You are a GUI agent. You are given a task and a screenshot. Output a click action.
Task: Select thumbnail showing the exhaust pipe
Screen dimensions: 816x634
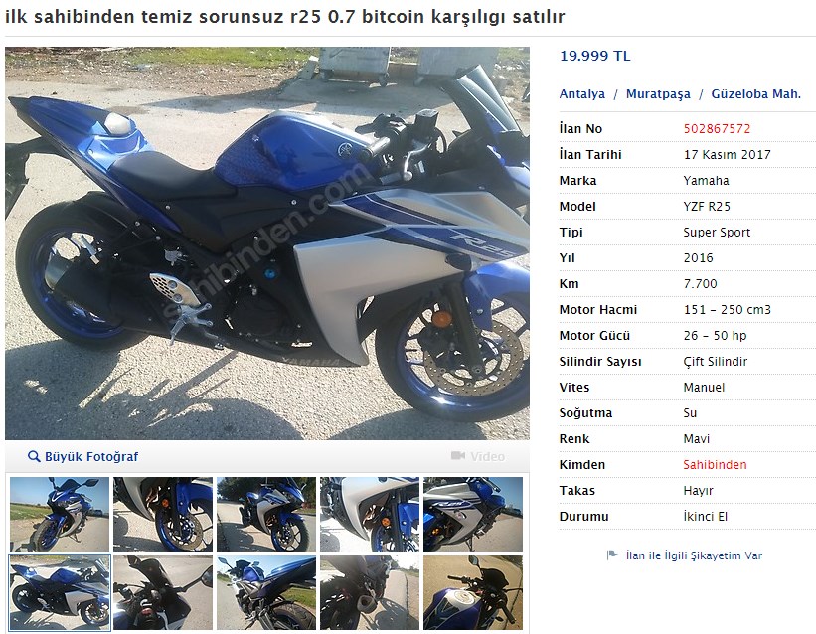pos(370,593)
